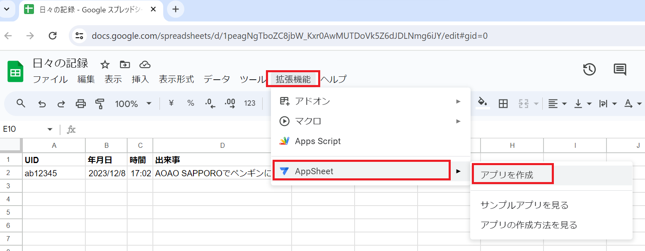Viewport: 645px width, 251px height.
Task: Click the 日々の記録 document title
Action: (x=60, y=63)
